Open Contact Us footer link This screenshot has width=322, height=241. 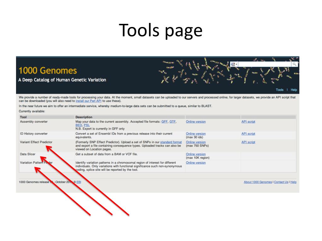(281, 182)
